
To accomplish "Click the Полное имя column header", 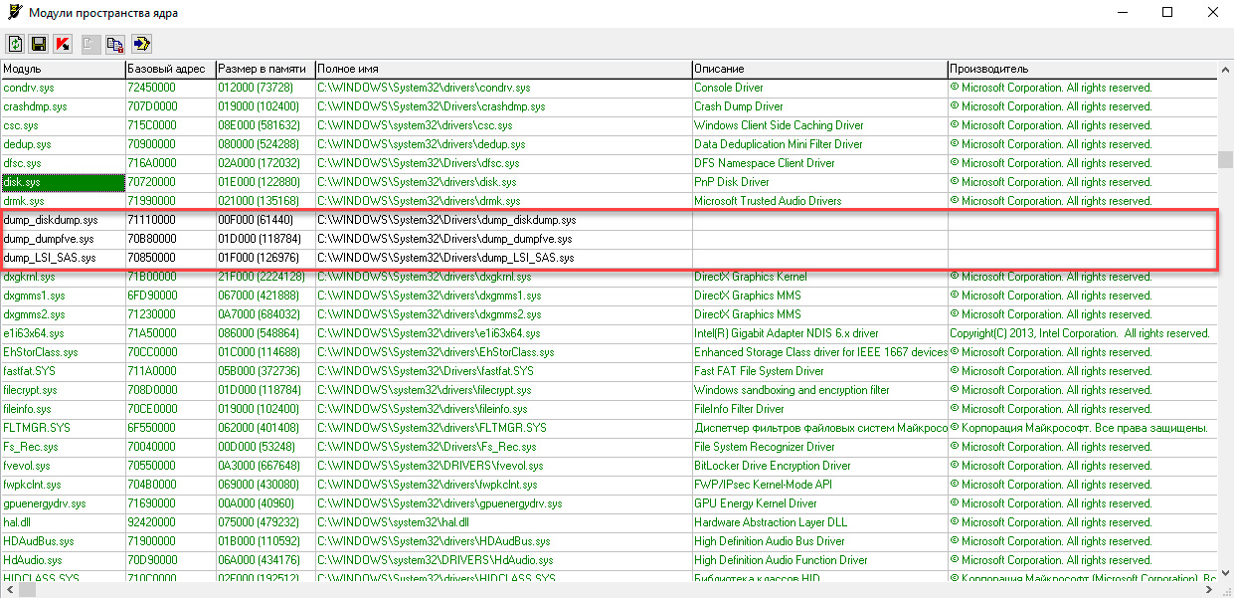I will (x=502, y=69).
